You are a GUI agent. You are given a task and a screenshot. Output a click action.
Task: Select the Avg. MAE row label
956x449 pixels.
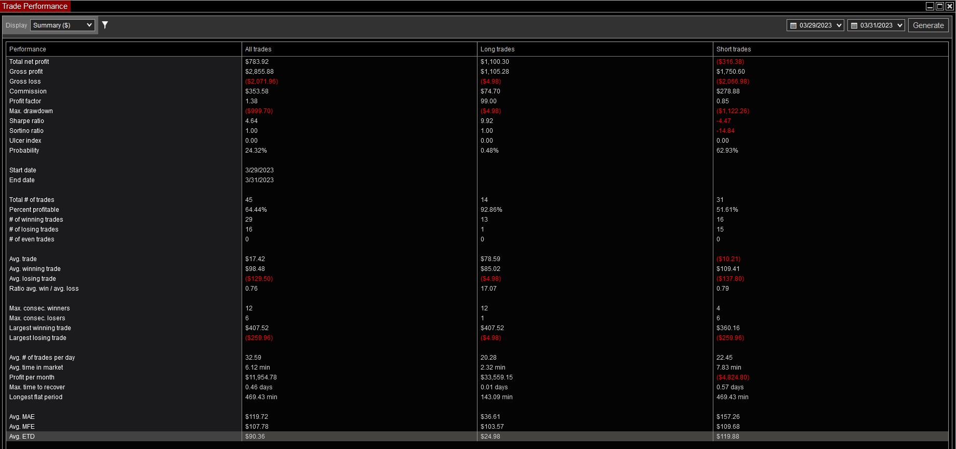(x=22, y=417)
